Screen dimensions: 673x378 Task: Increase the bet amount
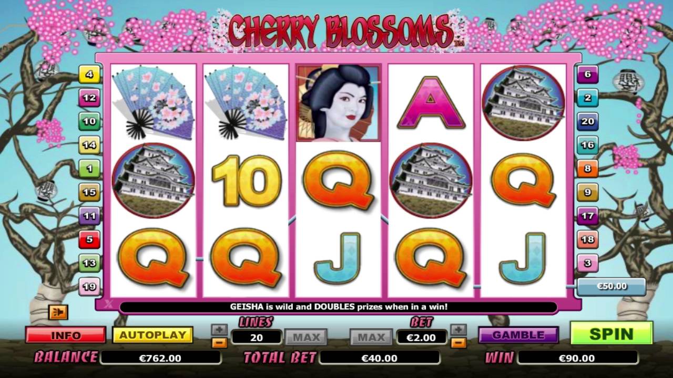[458, 330]
